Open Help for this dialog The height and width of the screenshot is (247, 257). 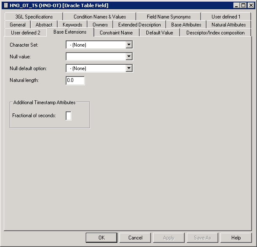(x=236, y=238)
